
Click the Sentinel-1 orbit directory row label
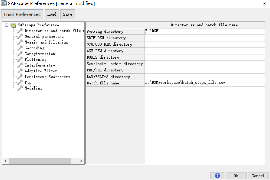tap(115, 64)
